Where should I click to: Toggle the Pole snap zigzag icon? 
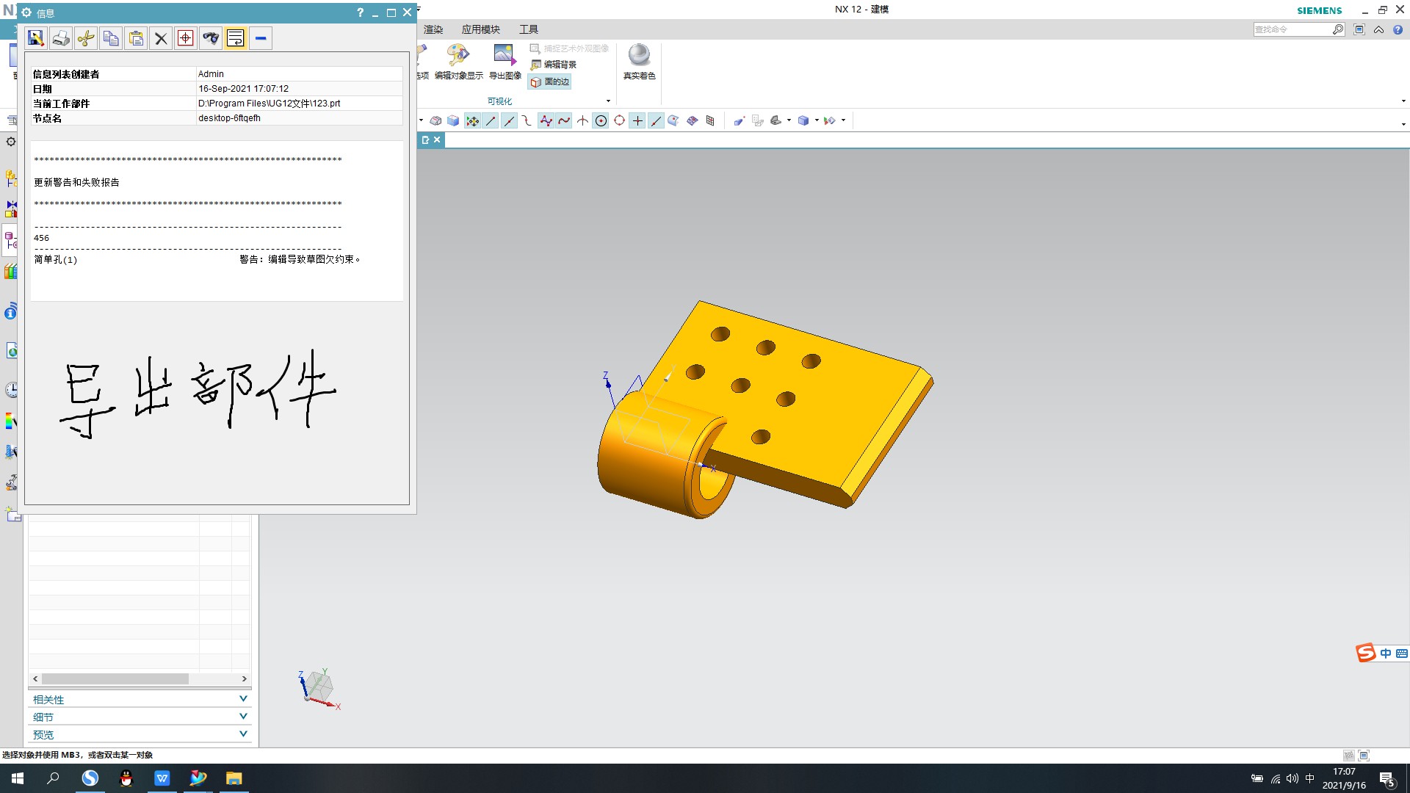(546, 120)
